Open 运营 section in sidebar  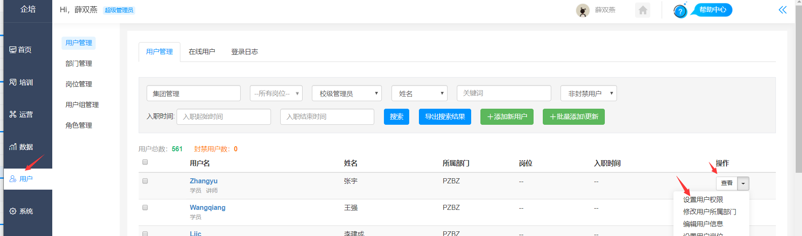(21, 114)
